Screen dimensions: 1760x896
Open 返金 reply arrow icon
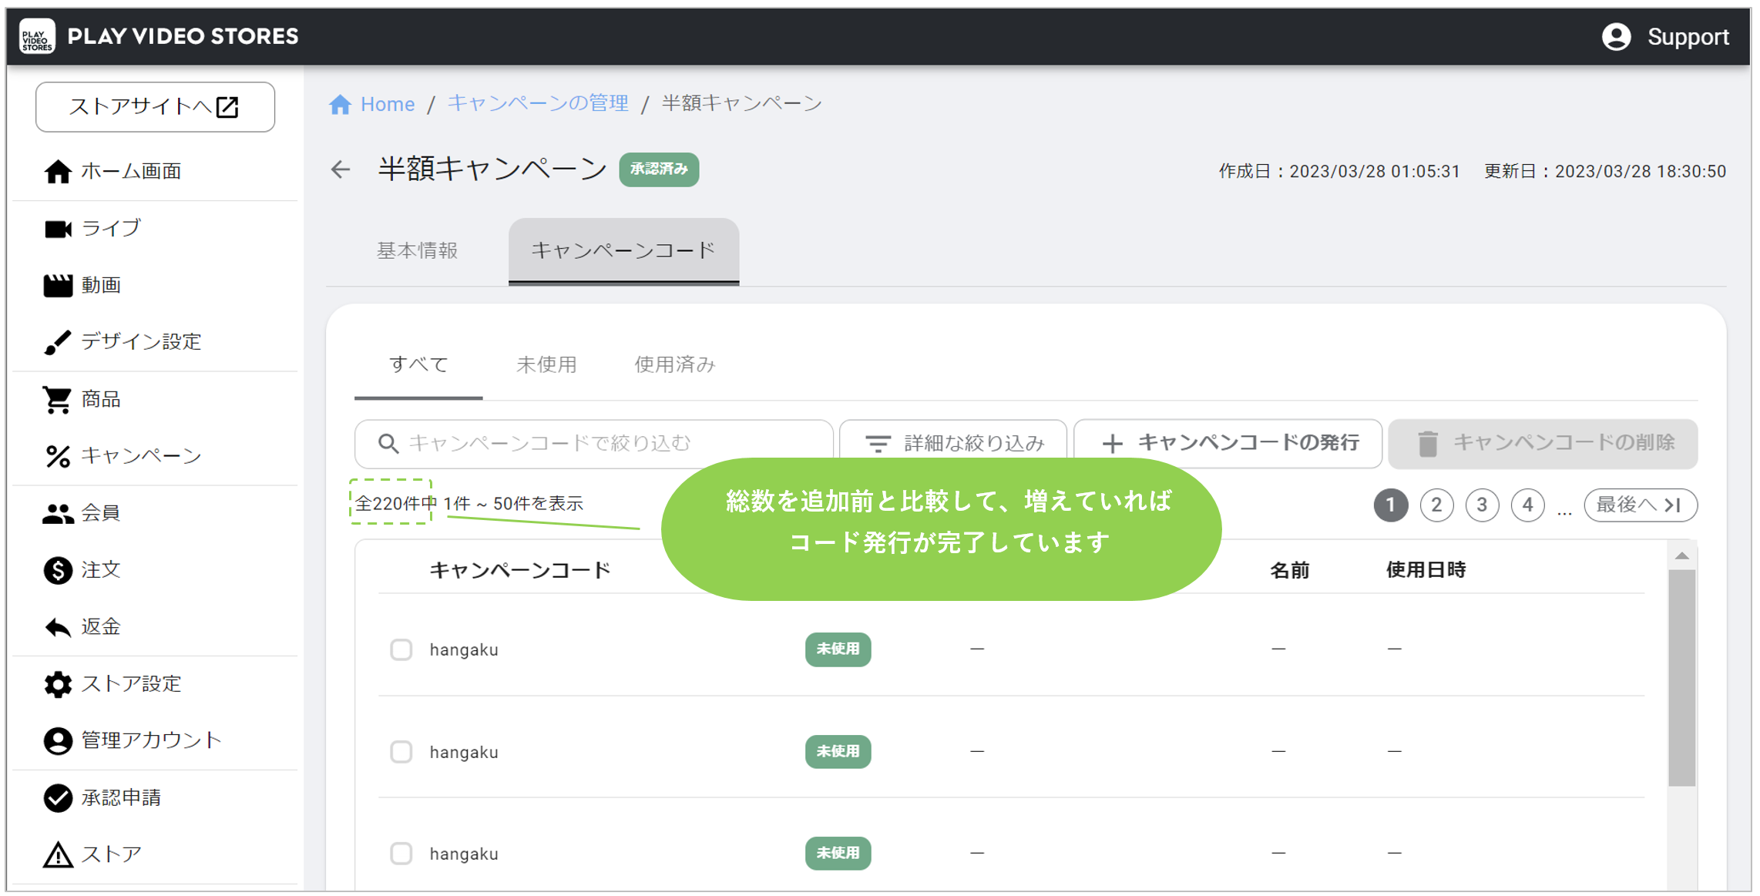(x=58, y=627)
